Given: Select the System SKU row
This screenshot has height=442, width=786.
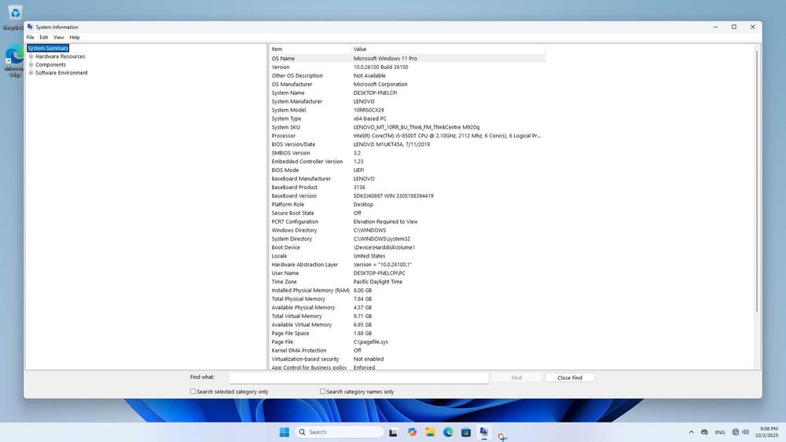Looking at the screenshot, I should point(407,127).
